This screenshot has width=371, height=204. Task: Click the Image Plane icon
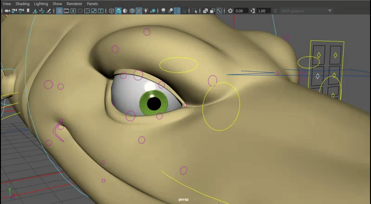pyautogui.click(x=35, y=11)
